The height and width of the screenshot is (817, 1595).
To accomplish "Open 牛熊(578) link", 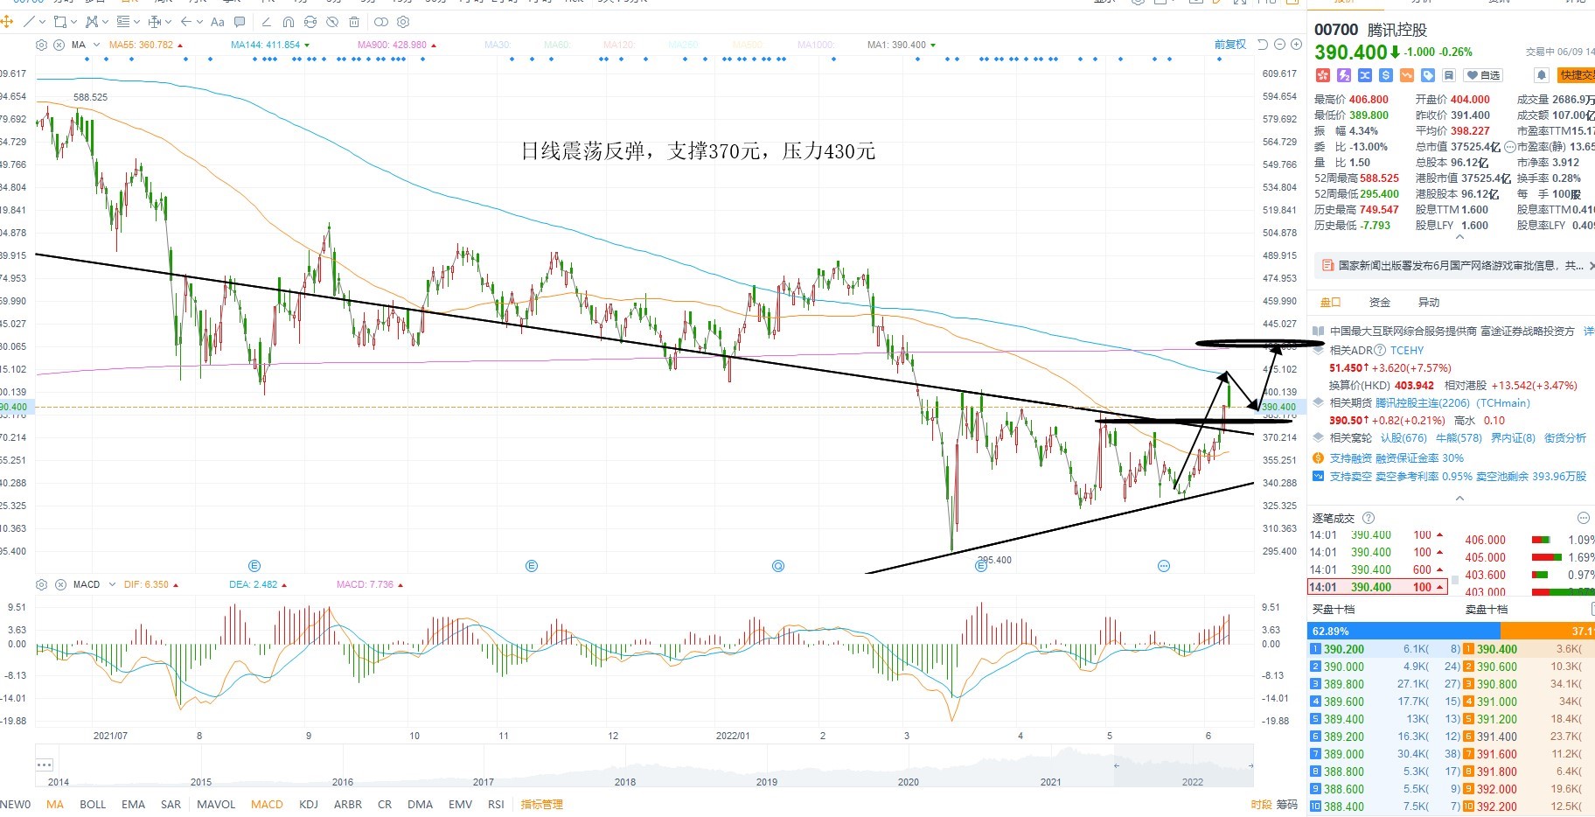I will click(1459, 437).
